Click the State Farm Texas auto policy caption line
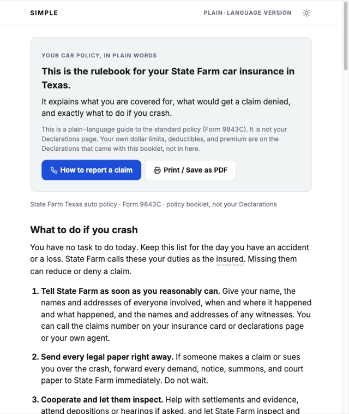 pos(153,204)
